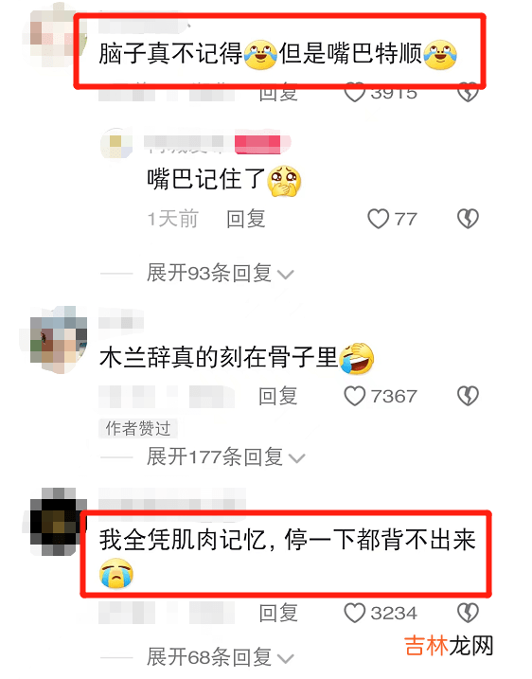The width and height of the screenshot is (532, 679).
Task: Reply to the 我全凭肌肉记忆 comment
Action: (278, 613)
